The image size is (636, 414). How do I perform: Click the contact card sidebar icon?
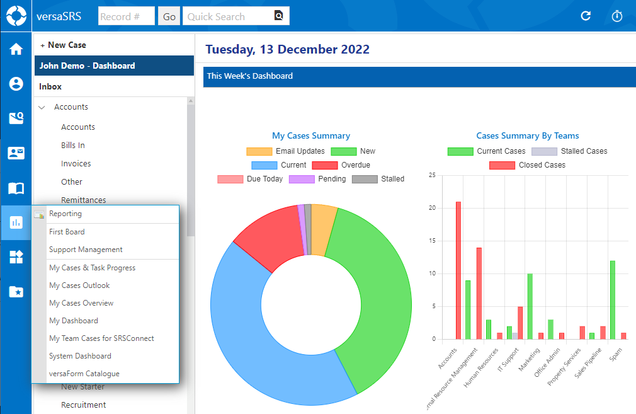(x=16, y=153)
